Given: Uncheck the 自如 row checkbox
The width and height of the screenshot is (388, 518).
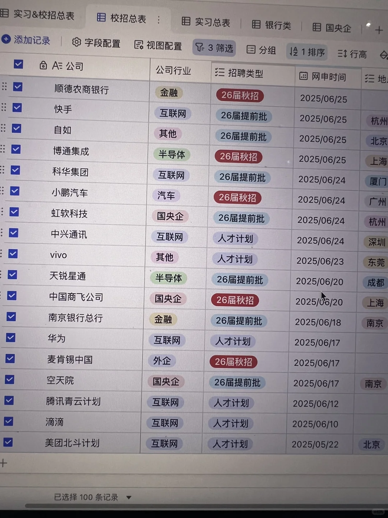Looking at the screenshot, I should [x=17, y=128].
